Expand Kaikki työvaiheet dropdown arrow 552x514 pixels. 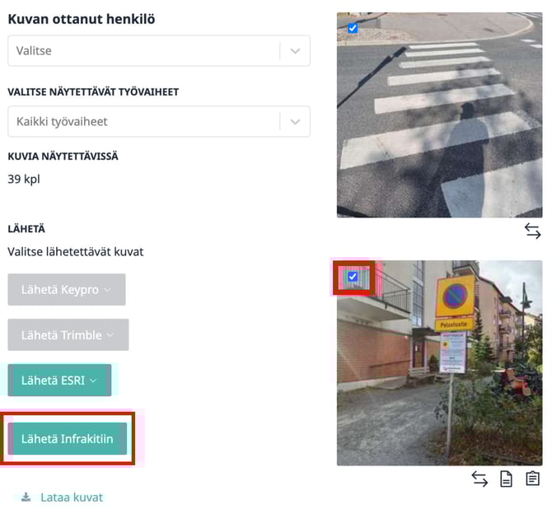tap(295, 122)
